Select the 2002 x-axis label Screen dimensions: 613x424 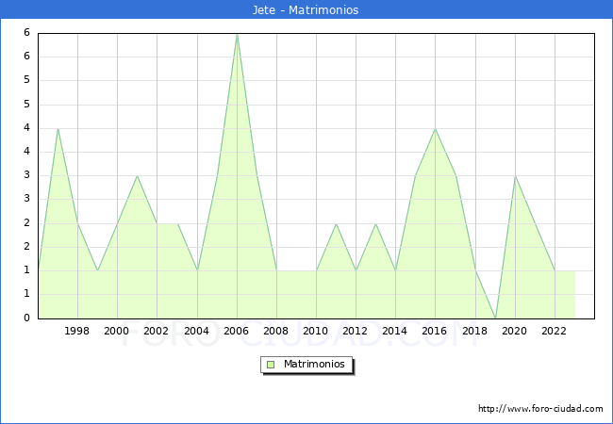[x=156, y=331]
